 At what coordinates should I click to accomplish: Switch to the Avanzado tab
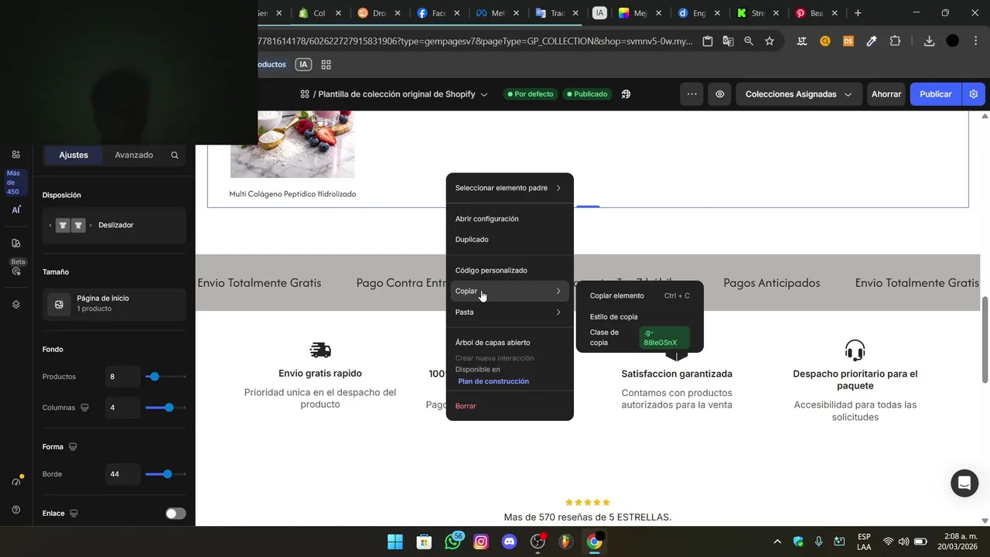pyautogui.click(x=134, y=155)
